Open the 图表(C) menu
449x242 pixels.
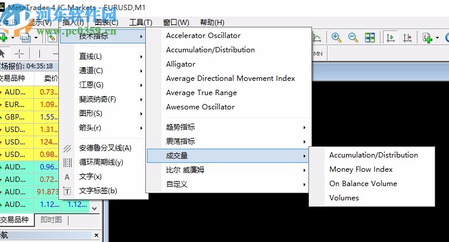click(107, 23)
